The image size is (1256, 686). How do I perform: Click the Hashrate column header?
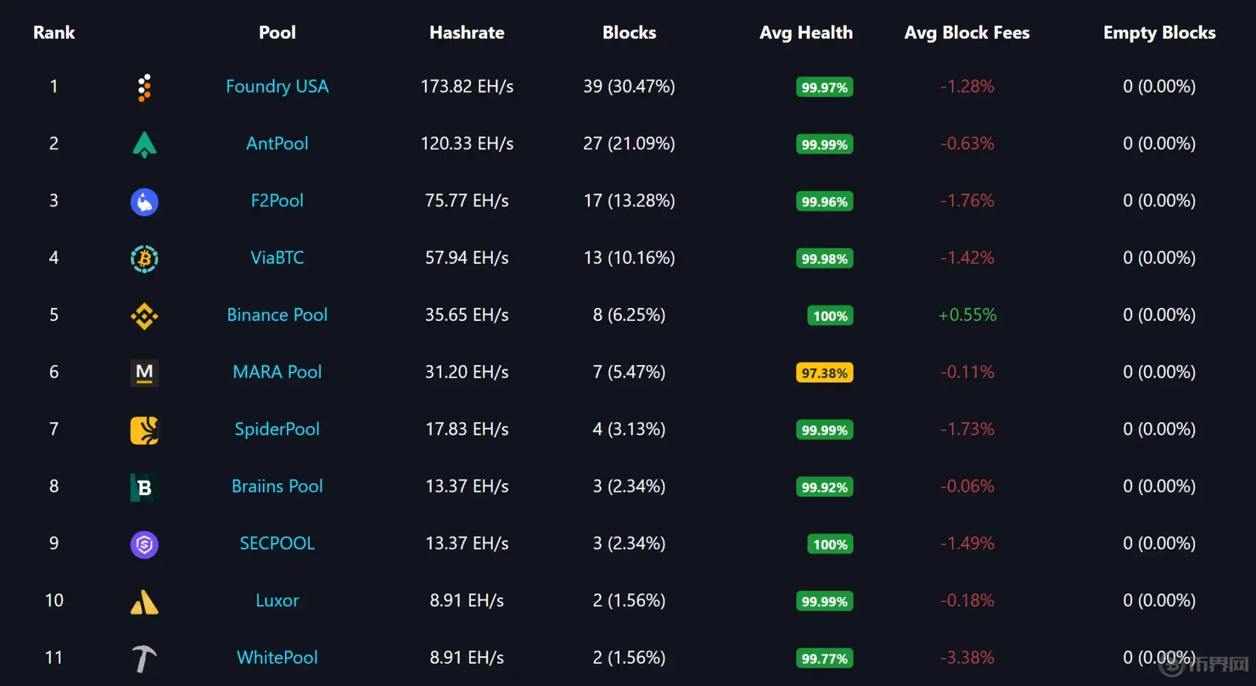[467, 32]
